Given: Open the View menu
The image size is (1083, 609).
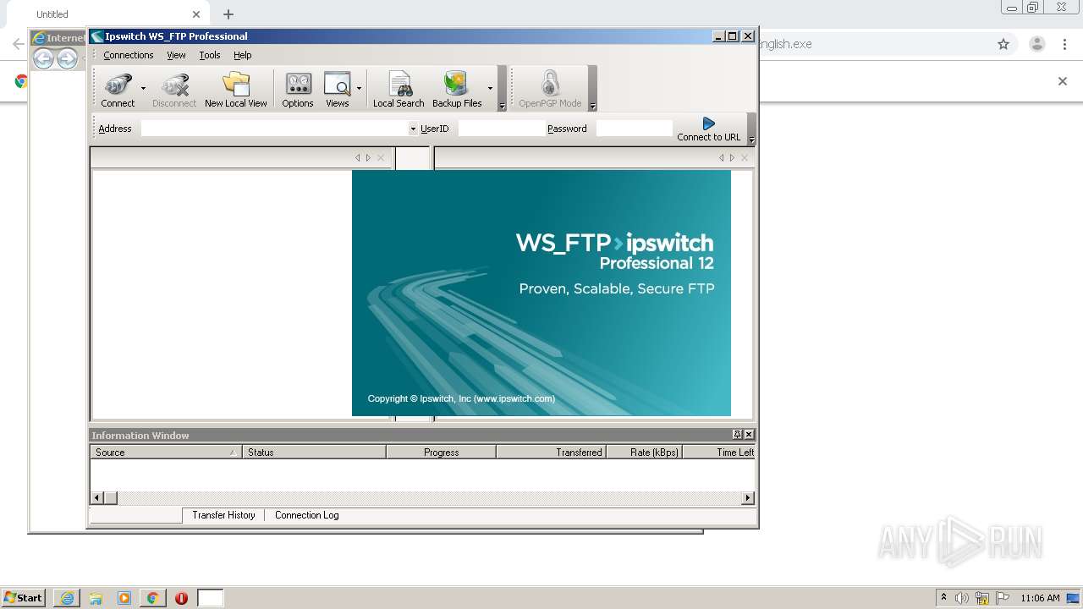Looking at the screenshot, I should tap(176, 55).
